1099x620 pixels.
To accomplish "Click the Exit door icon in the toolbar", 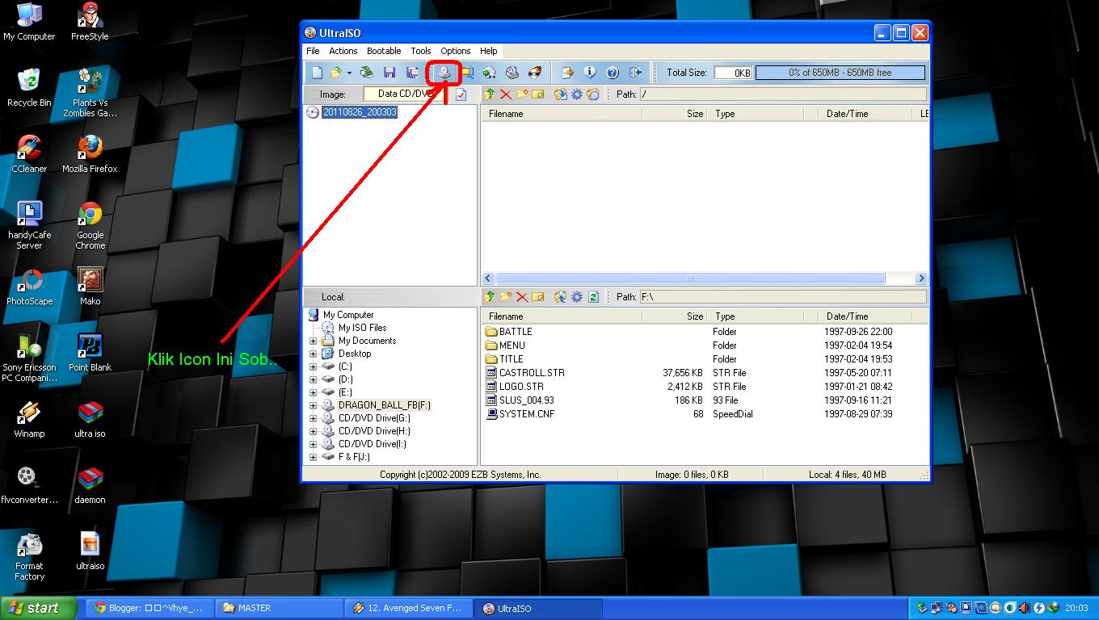I will (635, 73).
